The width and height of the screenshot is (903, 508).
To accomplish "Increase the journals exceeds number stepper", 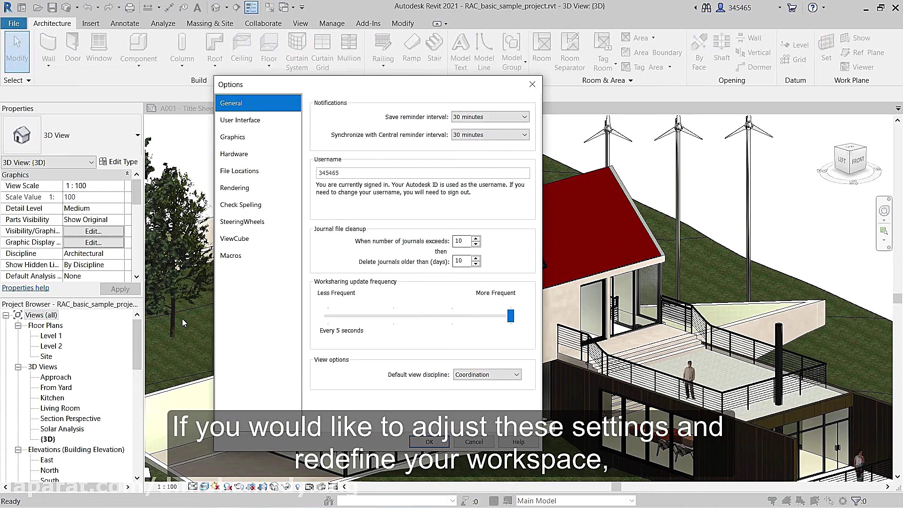I will (x=476, y=238).
